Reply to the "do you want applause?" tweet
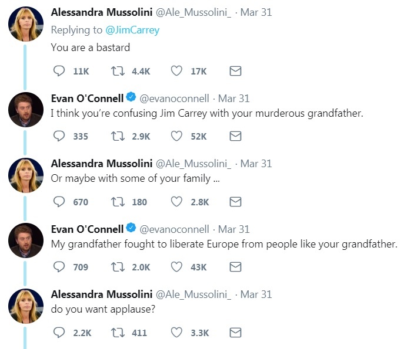The image size is (414, 349). point(59,333)
